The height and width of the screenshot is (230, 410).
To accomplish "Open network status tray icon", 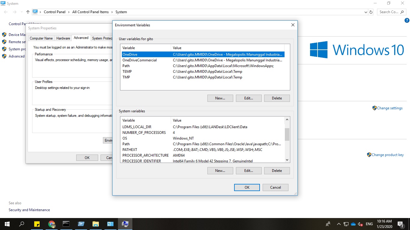I will (x=346, y=224).
